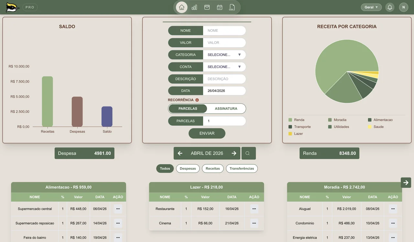Select the Parcelas recurrence option
The image size is (414, 242).
pos(188,109)
